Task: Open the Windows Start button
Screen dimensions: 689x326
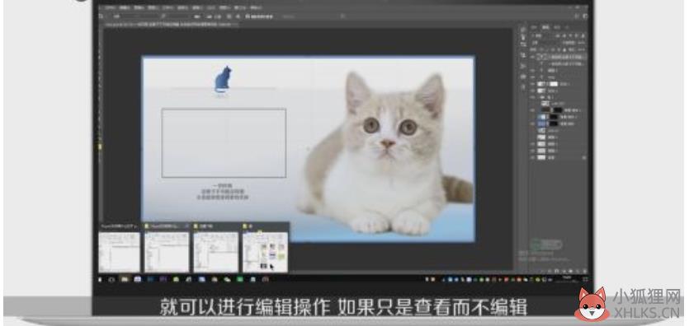Action: click(100, 279)
